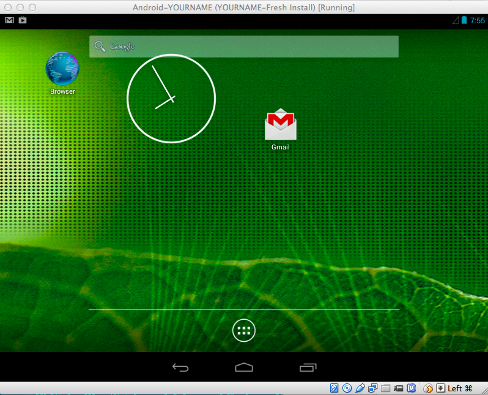
Task: Click the Left ⌘ host key label
Action: (x=460, y=388)
